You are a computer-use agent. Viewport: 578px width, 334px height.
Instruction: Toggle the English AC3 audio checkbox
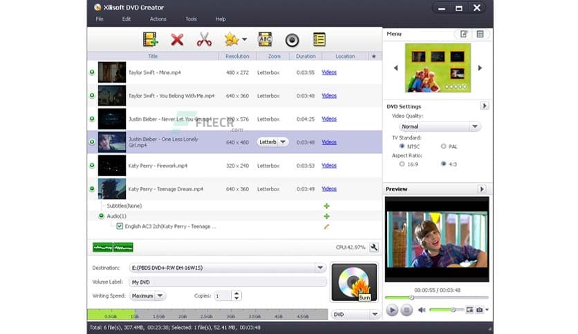(120, 226)
